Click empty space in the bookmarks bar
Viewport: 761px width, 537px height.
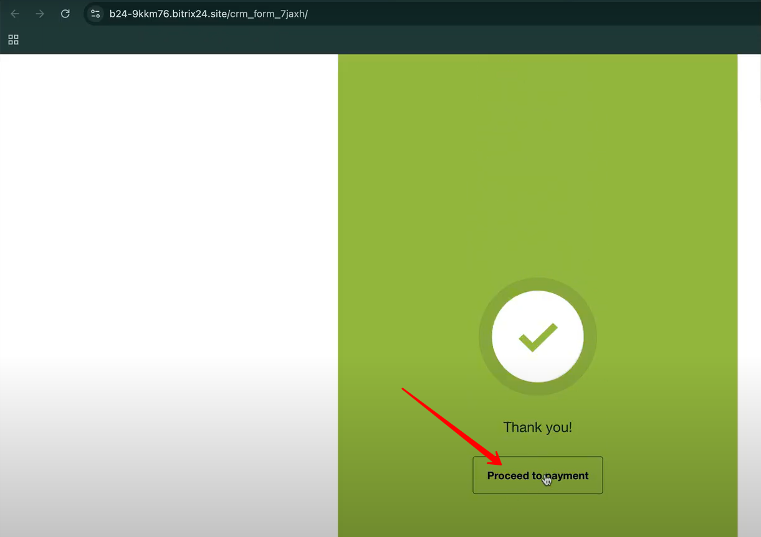click(x=374, y=40)
